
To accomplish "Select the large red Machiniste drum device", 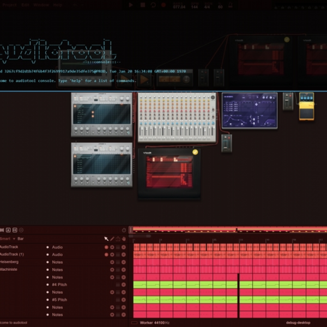I will 169,174.
